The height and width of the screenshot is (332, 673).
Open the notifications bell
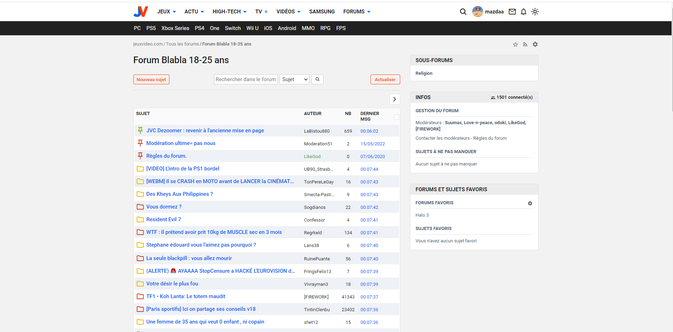click(523, 12)
